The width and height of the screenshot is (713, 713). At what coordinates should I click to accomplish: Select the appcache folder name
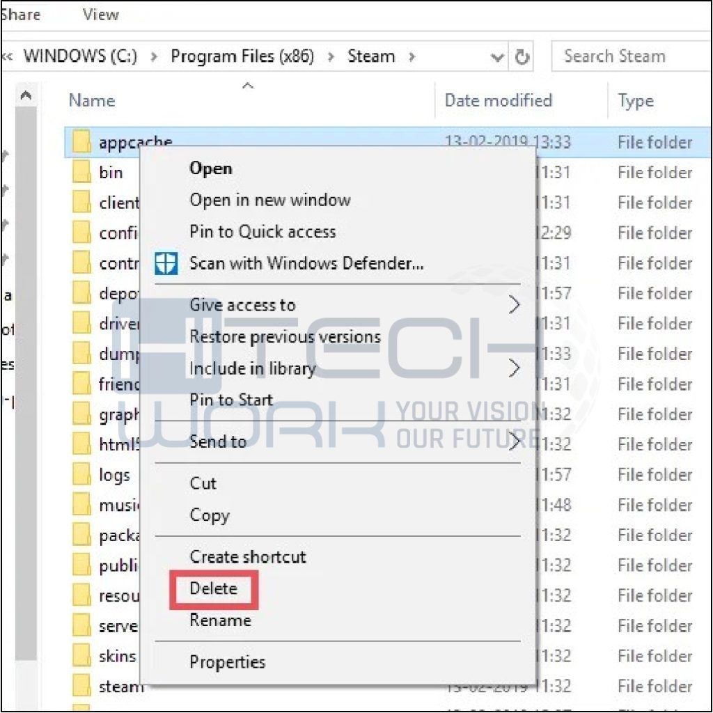(136, 142)
